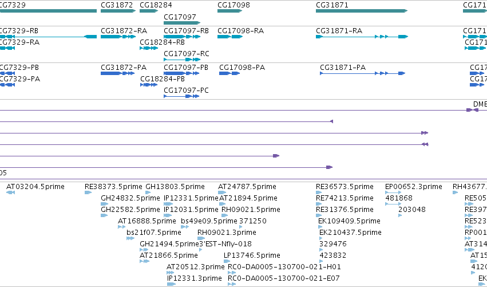487x287 pixels.
Task: Click EST IP12031.5prime label
Action: coord(191,210)
